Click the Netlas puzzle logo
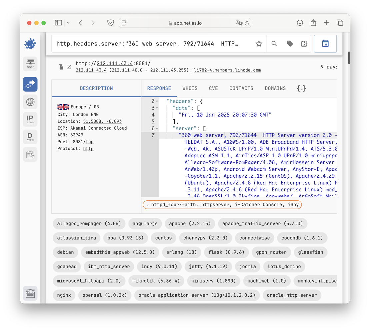This screenshot has width=370, height=330. 30,43
